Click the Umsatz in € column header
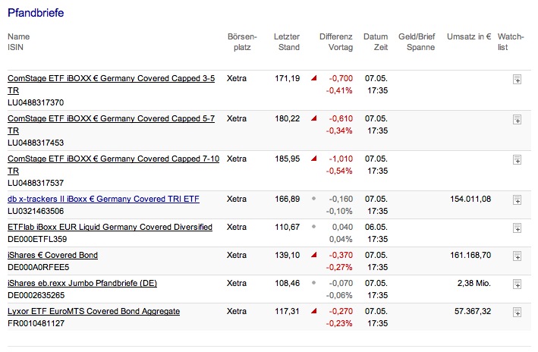Viewport: 538px width, 352px height. [469, 36]
